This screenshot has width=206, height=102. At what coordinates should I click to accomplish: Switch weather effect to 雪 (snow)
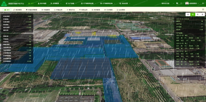[x=198, y=14]
